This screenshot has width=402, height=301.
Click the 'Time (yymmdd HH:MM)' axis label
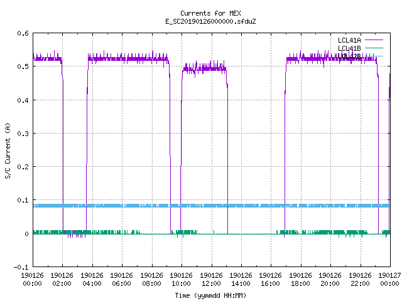point(210,295)
